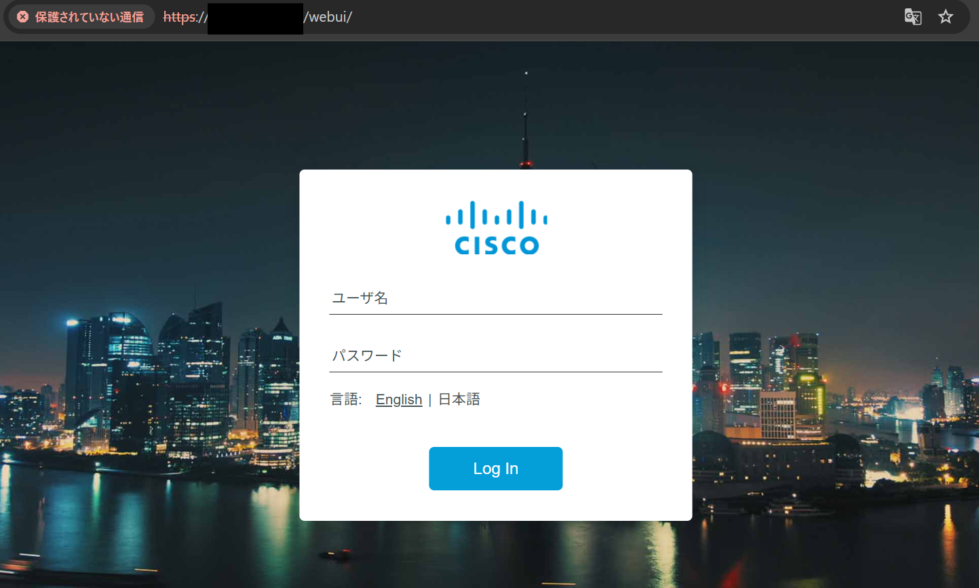Image resolution: width=979 pixels, height=588 pixels.
Task: Open the 保護されていない通信 security chip
Action: coord(81,17)
